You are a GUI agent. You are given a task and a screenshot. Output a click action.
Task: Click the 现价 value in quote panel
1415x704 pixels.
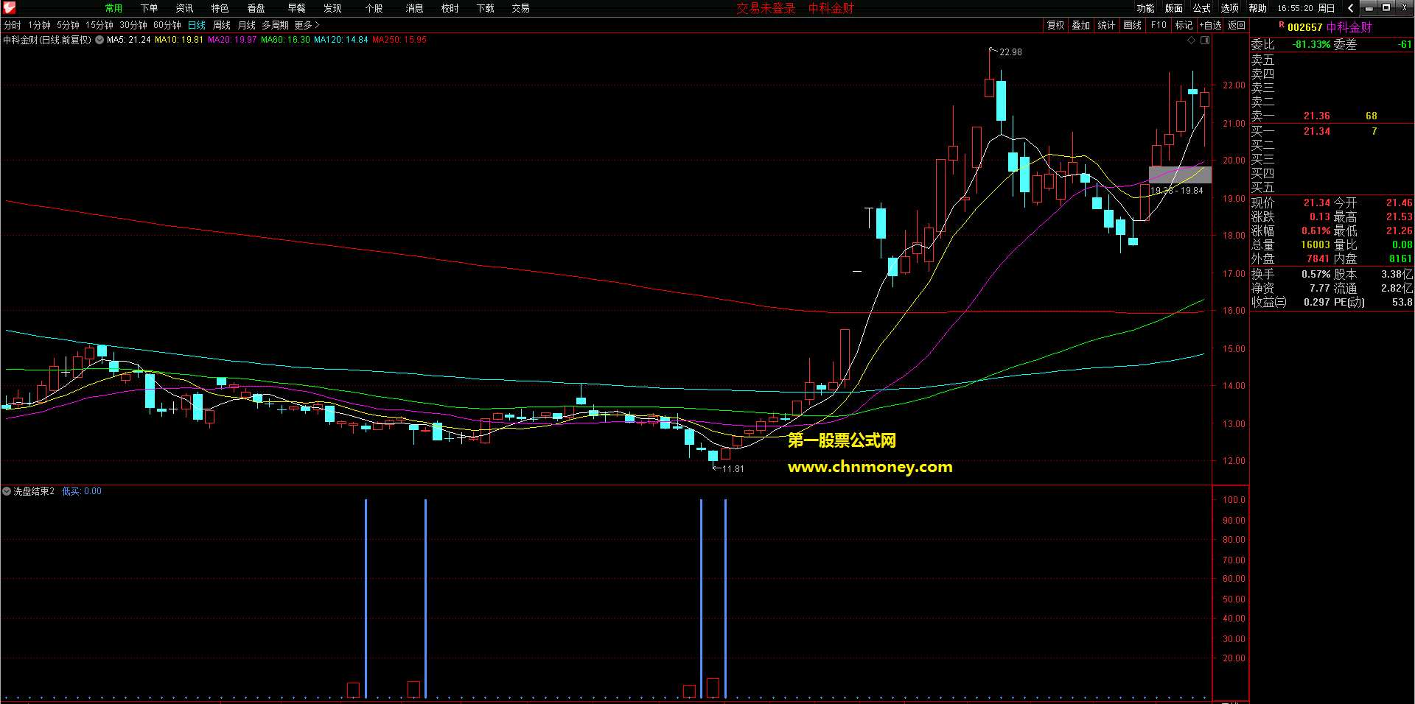[x=1316, y=203]
